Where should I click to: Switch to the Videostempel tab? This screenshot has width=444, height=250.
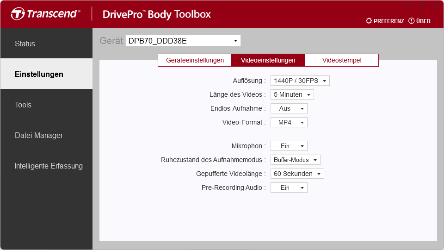[x=342, y=60]
